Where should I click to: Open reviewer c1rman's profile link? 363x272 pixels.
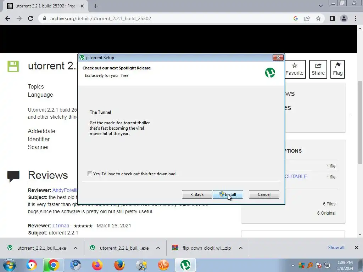[61, 226]
